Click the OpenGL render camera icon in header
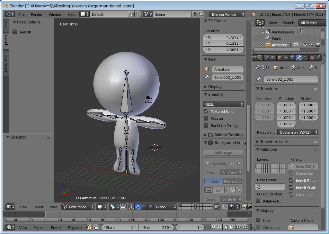 244,207
